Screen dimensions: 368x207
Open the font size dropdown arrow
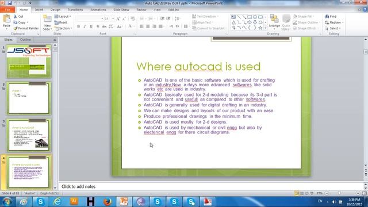pyautogui.click(x=113, y=18)
